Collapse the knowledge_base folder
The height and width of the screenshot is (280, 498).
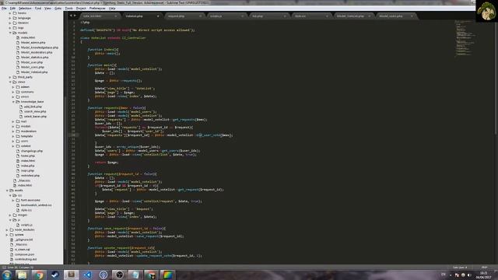[13, 102]
